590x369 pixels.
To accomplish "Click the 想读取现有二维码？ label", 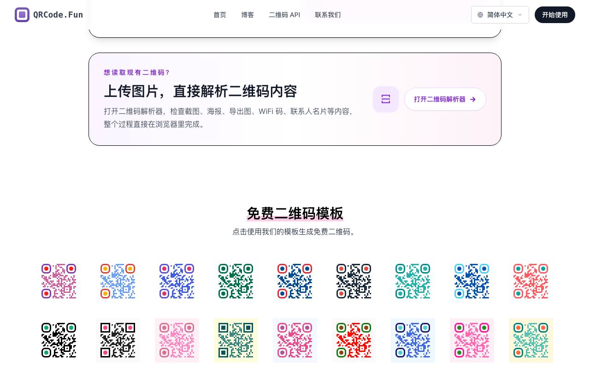I will [137, 72].
